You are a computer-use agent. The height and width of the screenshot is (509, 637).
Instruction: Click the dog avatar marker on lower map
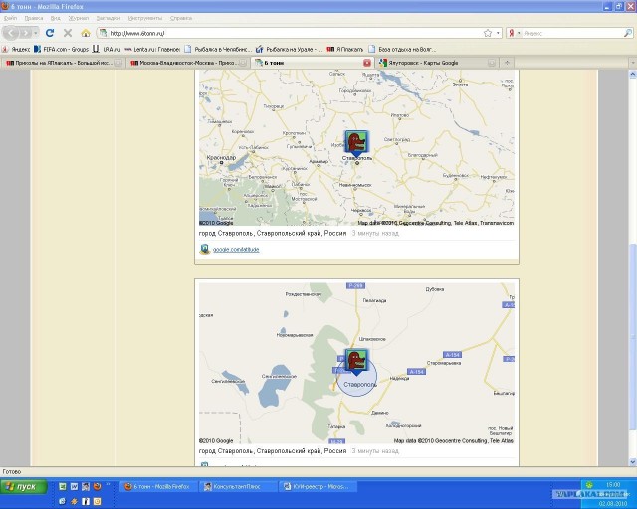tap(356, 361)
